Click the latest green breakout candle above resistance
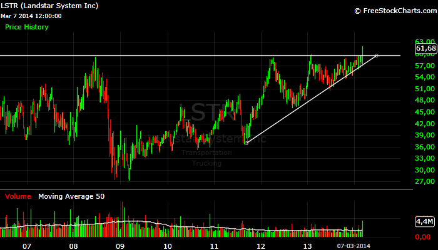This screenshot has height=250, width=438. click(x=362, y=55)
